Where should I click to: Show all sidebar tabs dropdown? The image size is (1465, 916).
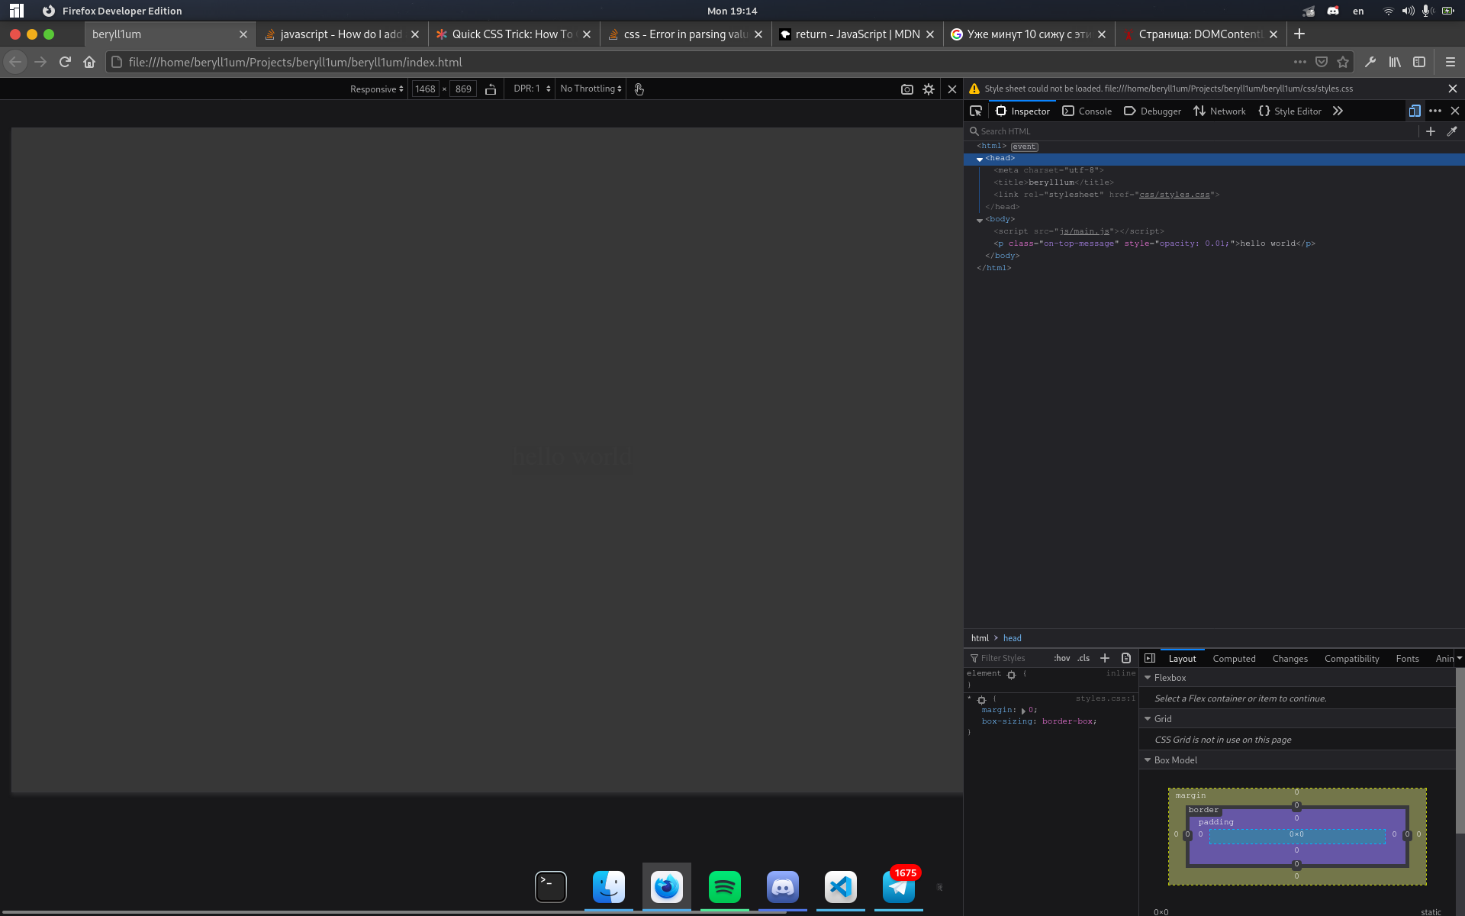1459,659
